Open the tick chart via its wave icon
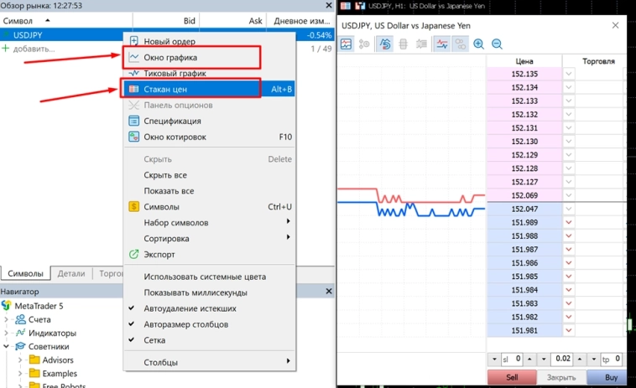The image size is (636, 388). (x=134, y=73)
